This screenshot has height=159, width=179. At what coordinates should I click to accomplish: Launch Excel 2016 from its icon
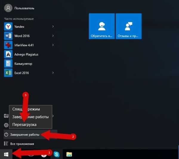pos(8,73)
